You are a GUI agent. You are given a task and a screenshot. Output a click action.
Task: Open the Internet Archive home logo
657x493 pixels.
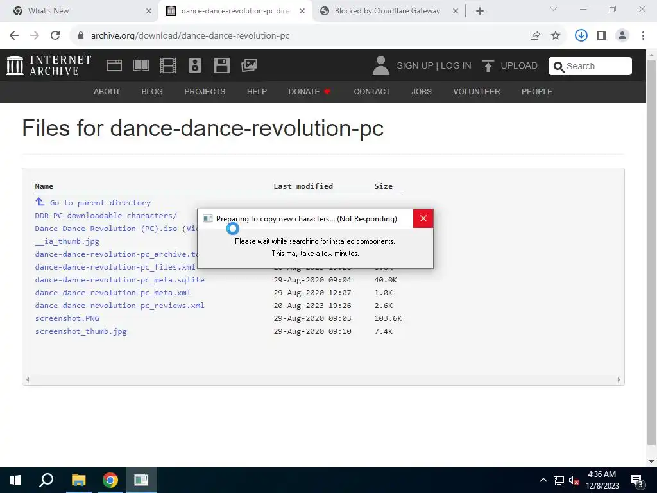point(49,65)
